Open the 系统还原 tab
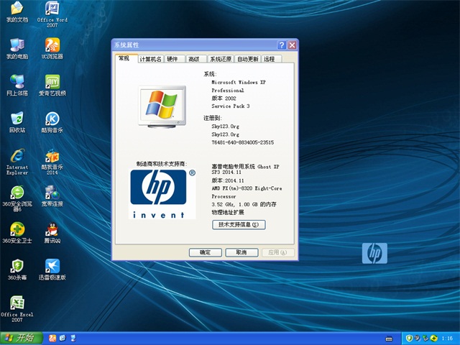This screenshot has height=345, width=460. (x=221, y=59)
